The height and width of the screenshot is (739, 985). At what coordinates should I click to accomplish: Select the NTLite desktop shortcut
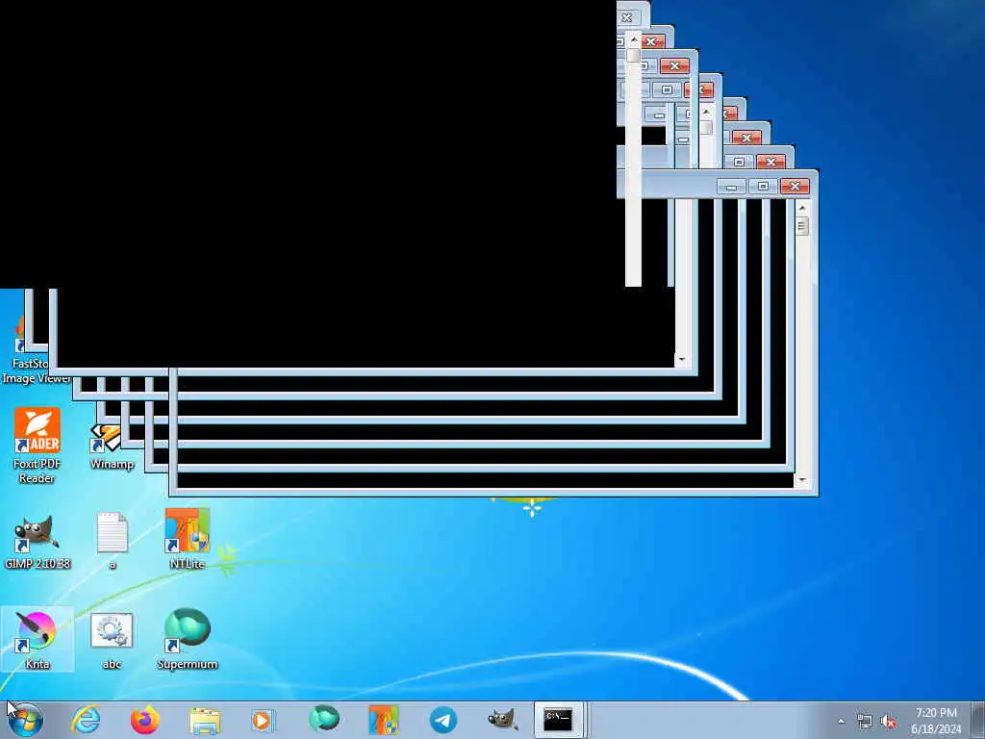(x=188, y=539)
